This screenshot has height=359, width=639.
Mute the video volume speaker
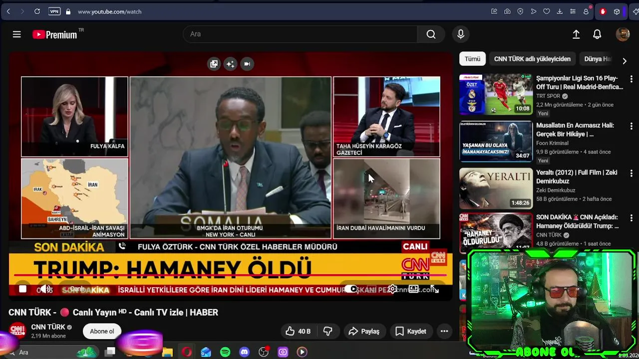coord(45,289)
